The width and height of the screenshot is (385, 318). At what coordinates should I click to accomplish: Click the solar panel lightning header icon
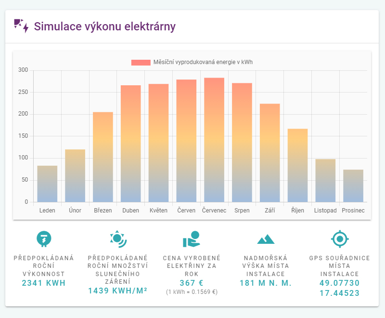[x=21, y=26]
